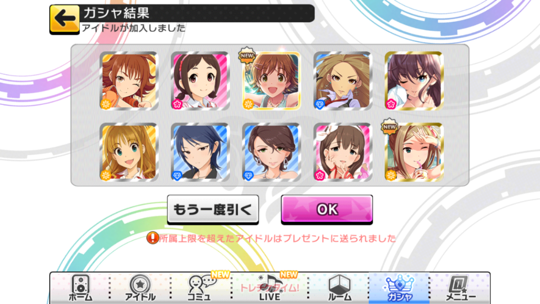Click the もう一度引く button

(x=213, y=209)
